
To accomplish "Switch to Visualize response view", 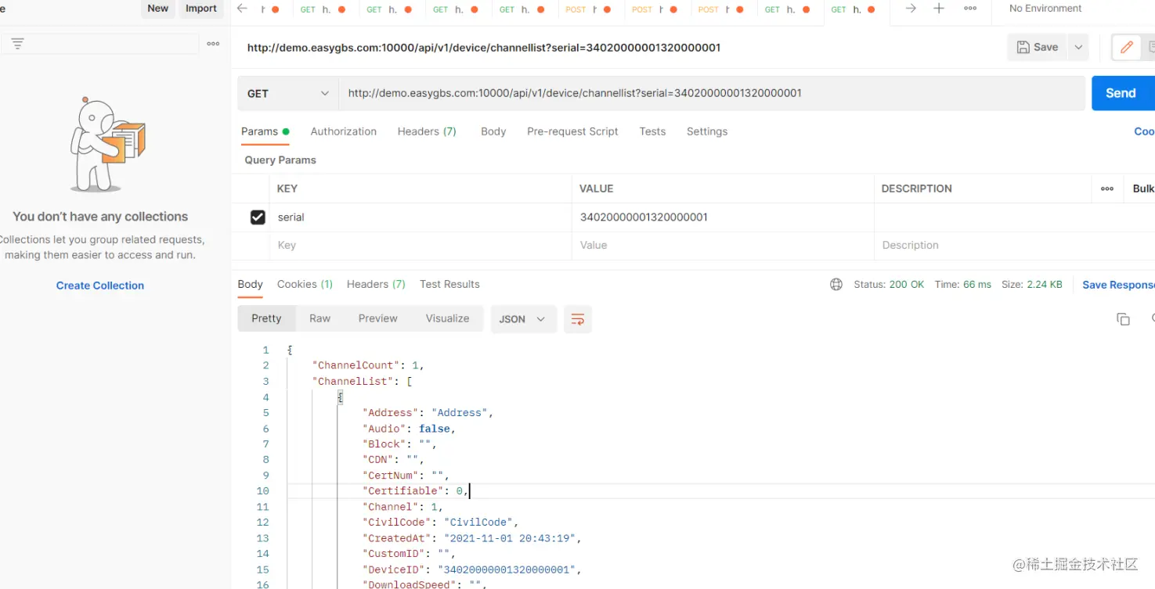I will pyautogui.click(x=447, y=318).
